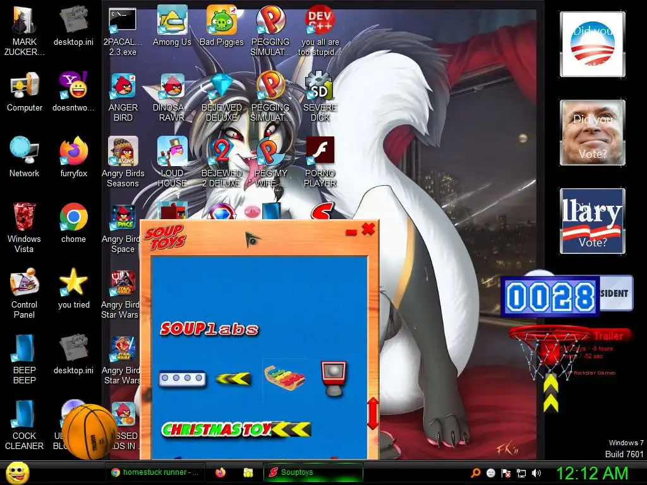This screenshot has height=485, width=647.
Task: Launch the Angry Birds Space shortcut
Action: (x=122, y=227)
